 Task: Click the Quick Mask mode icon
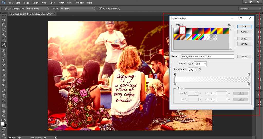click(x=4, y=131)
